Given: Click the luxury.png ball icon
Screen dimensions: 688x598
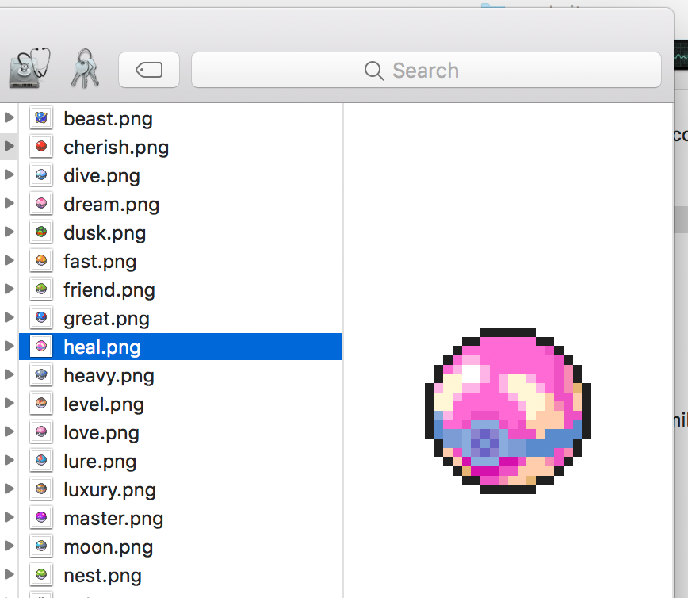Looking at the screenshot, I should pyautogui.click(x=40, y=489).
